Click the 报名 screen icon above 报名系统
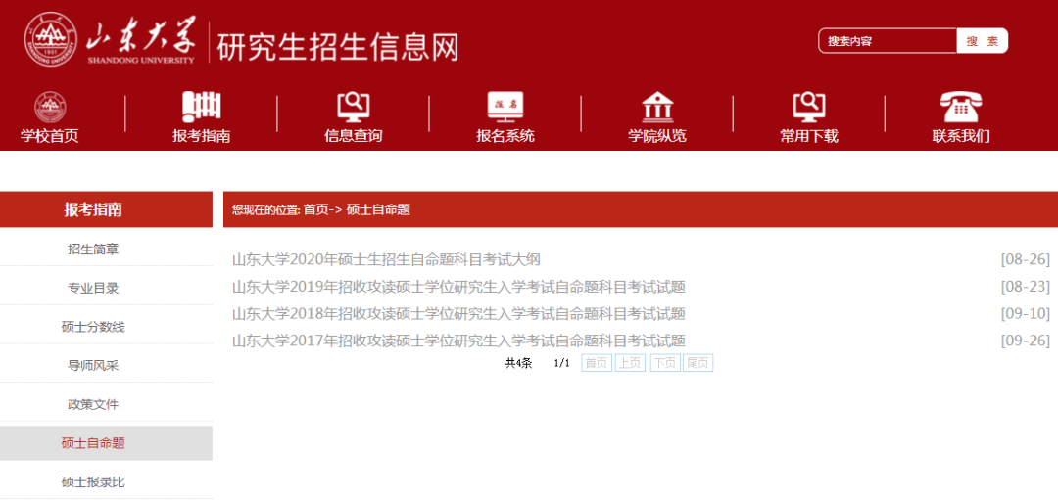Image resolution: width=1058 pixels, height=500 pixels. click(505, 108)
